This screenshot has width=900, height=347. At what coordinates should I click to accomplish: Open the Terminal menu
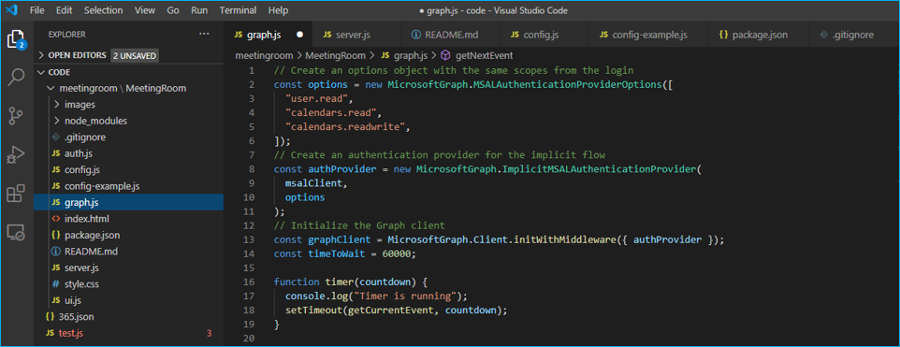pyautogui.click(x=238, y=10)
